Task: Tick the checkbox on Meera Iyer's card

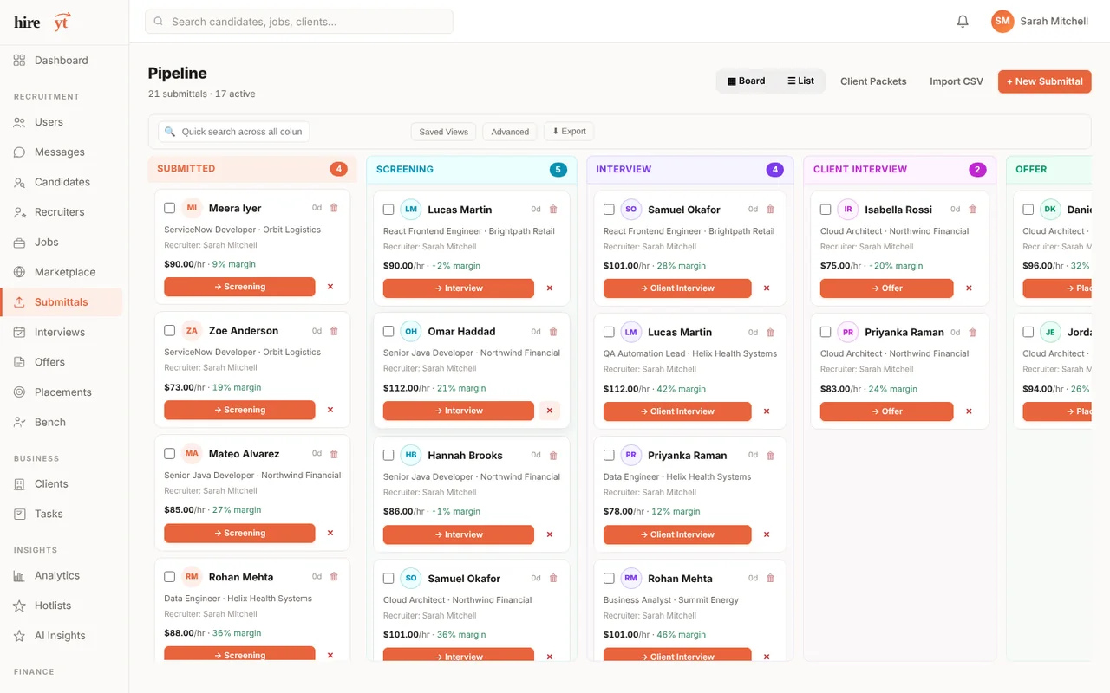Action: 170,208
